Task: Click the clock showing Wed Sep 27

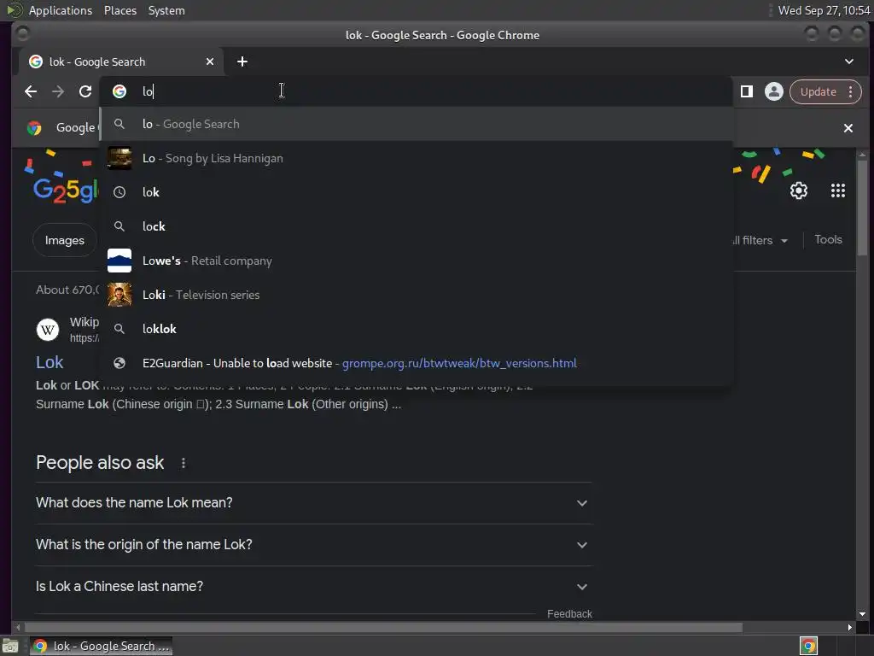Action: (x=824, y=10)
